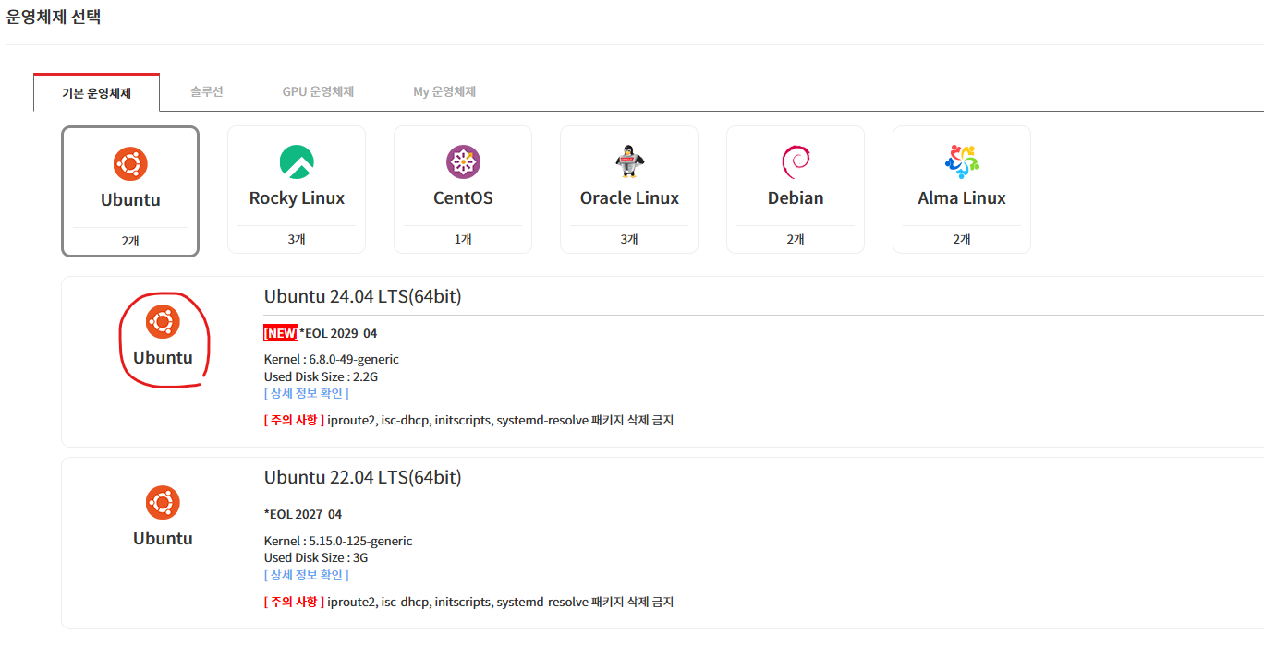Open the GPU 운영체제 tab
Viewport: 1264px width, 645px height.
pyautogui.click(x=319, y=91)
